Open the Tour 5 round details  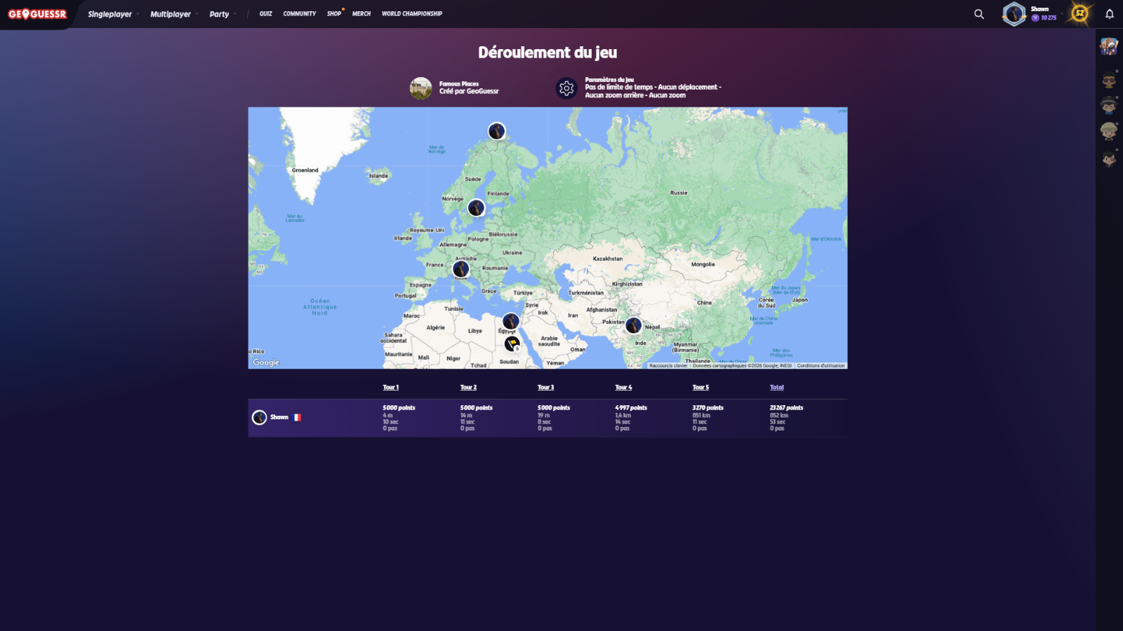coord(700,388)
